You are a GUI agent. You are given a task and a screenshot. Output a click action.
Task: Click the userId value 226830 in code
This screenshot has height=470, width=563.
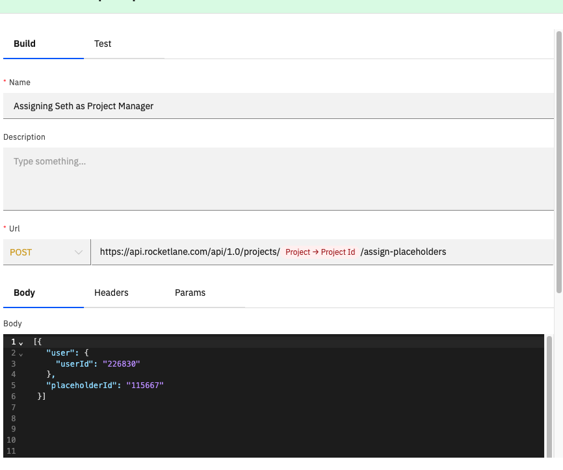(122, 364)
